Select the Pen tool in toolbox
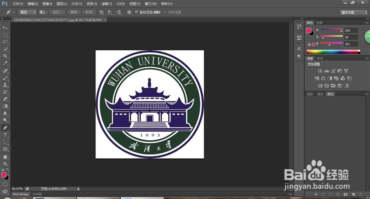 coord(5,128)
